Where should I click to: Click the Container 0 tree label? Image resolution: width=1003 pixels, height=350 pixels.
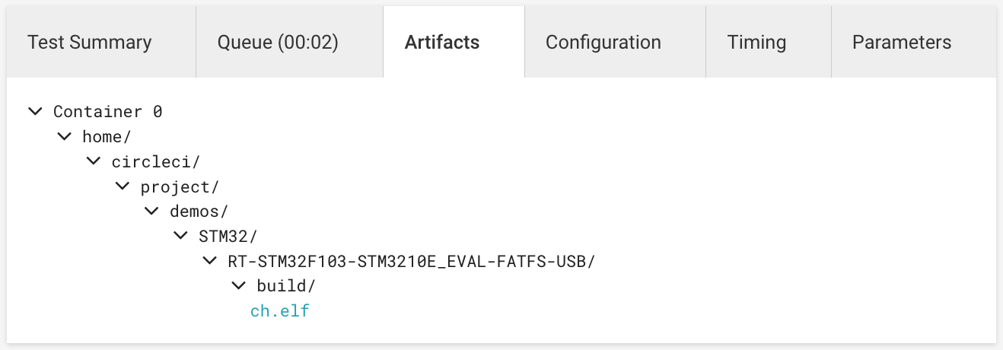[x=108, y=112]
